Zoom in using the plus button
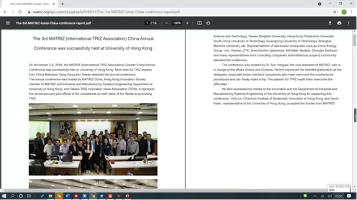 (x=187, y=23)
